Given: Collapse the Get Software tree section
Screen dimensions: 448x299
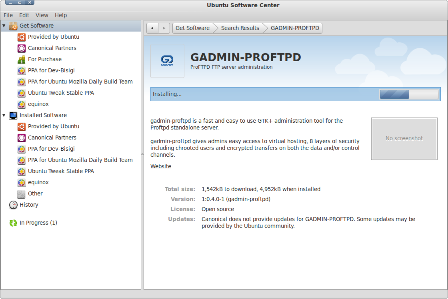Looking at the screenshot, I should (4, 26).
